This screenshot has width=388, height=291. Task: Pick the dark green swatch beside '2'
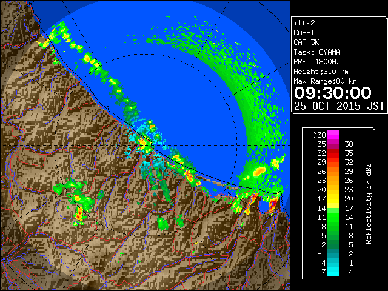tap(333, 244)
